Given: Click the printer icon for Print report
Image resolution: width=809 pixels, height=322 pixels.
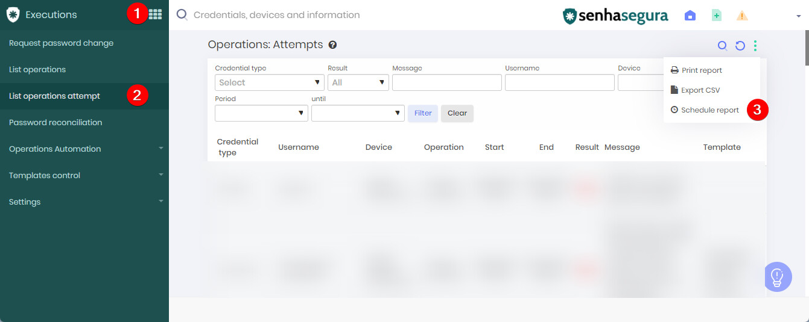Looking at the screenshot, I should pos(674,70).
